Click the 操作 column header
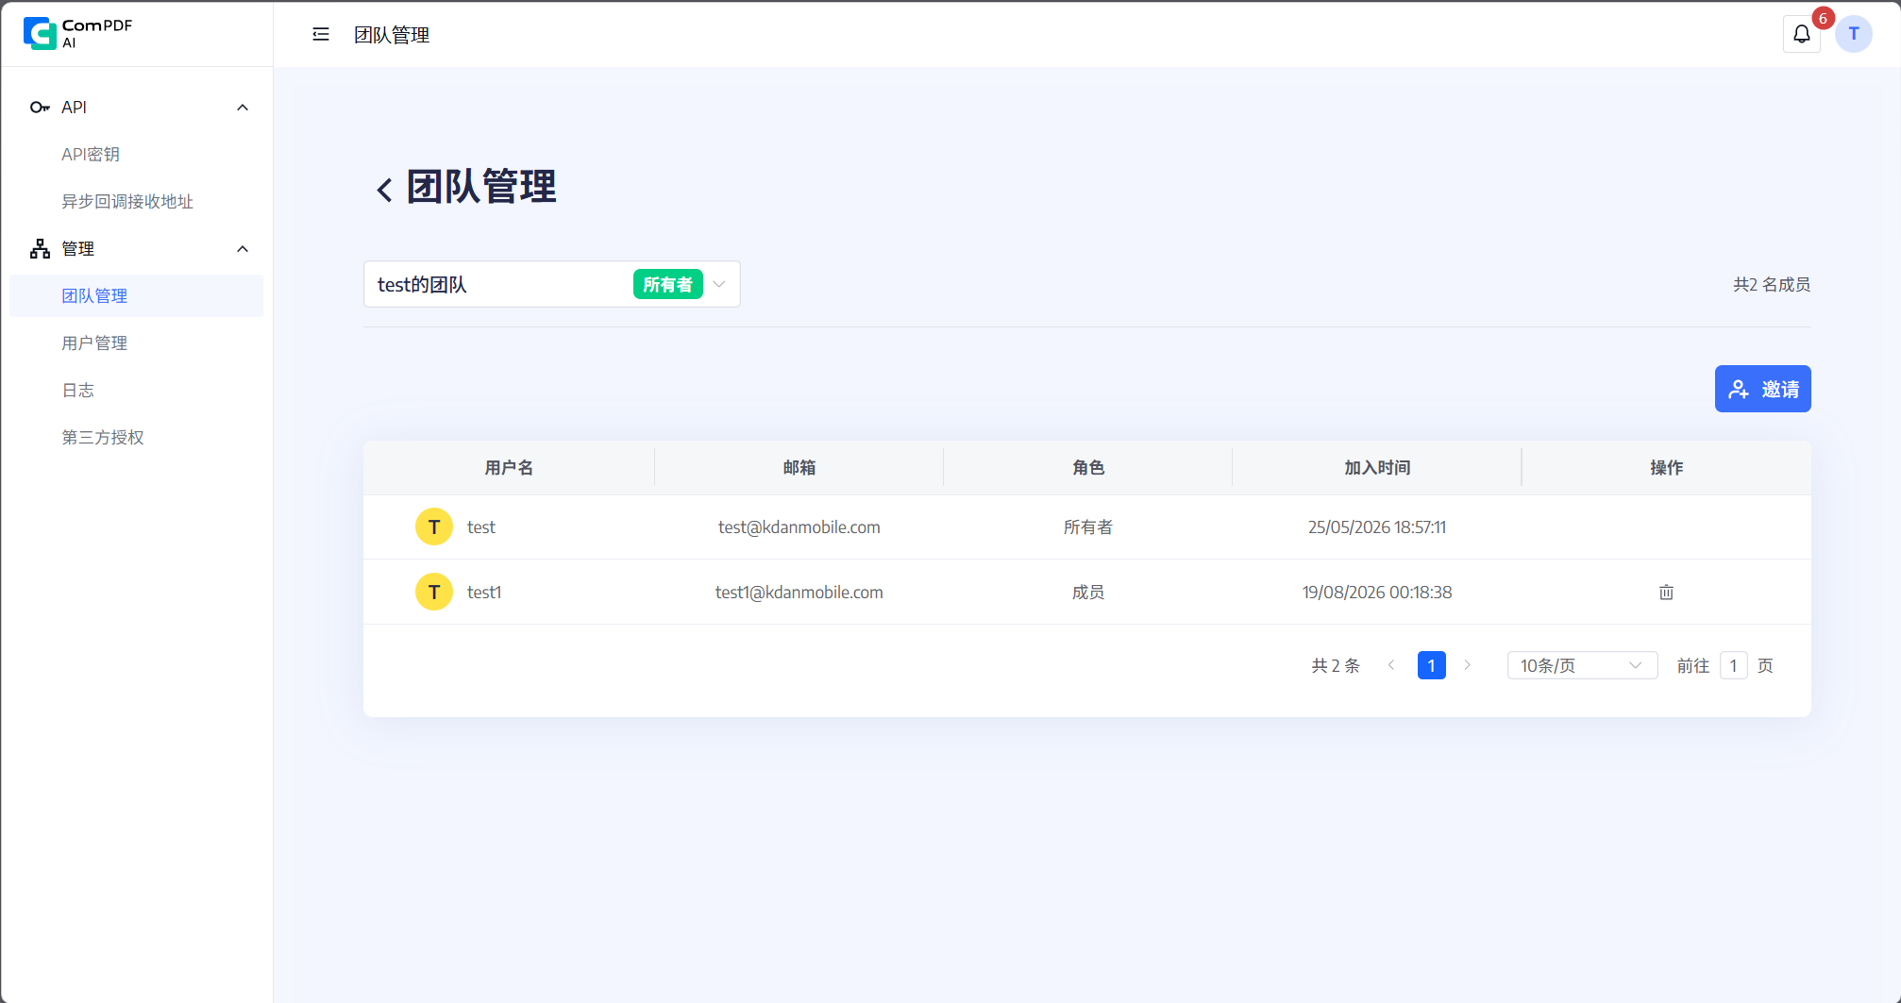 coord(1666,468)
